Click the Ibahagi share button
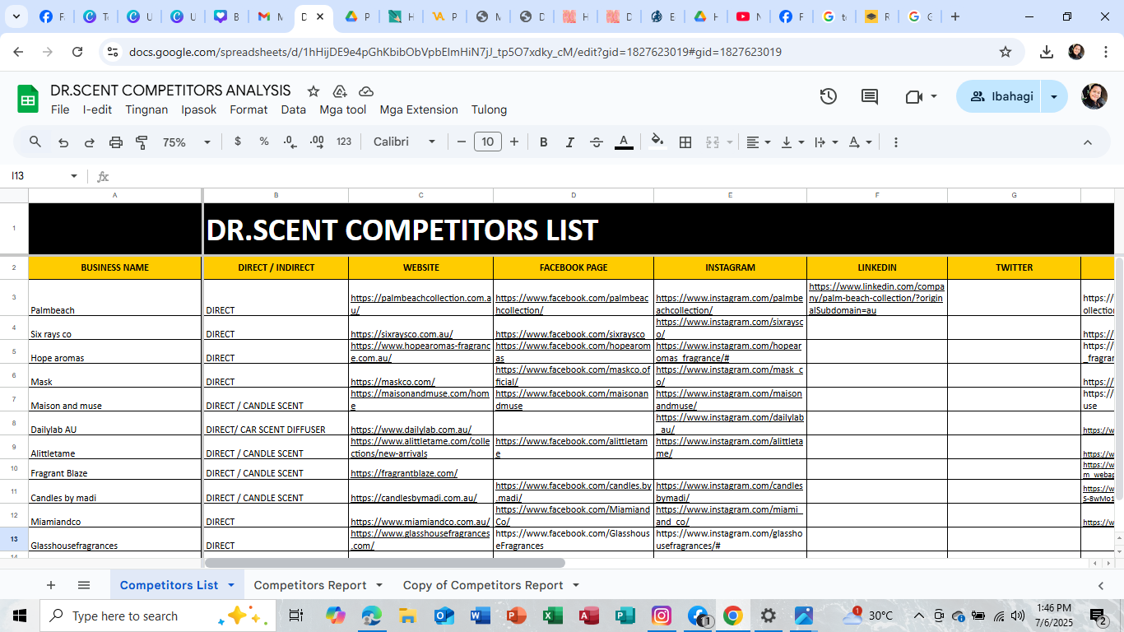Viewport: 1124px width, 632px height. [999, 96]
